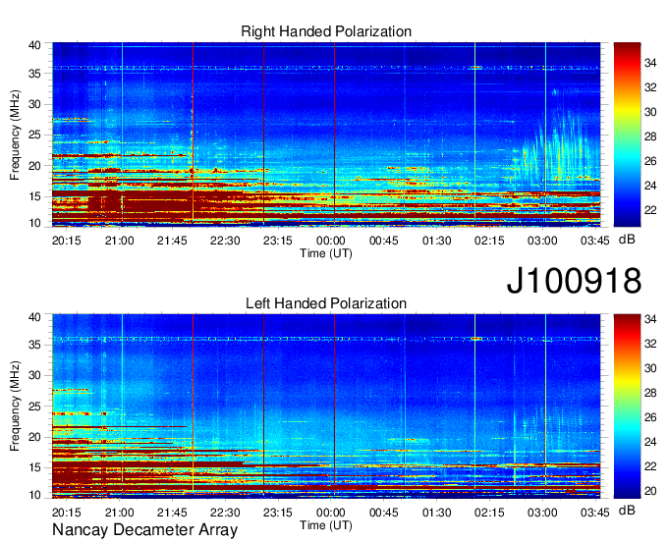668x542 pixels.
Task: Click the 30 MHz tick of Left Handed plot
Action: [34, 375]
